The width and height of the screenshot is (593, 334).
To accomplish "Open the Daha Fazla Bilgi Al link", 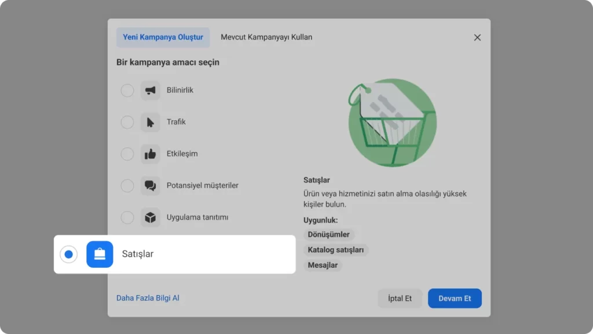I will [148, 298].
